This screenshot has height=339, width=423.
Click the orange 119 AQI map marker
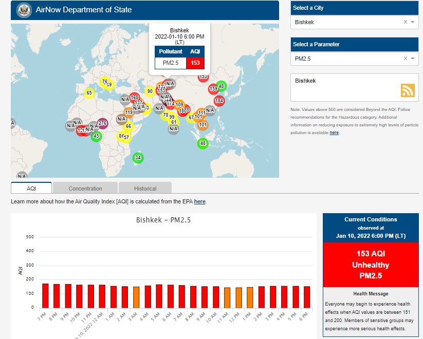coord(128,112)
